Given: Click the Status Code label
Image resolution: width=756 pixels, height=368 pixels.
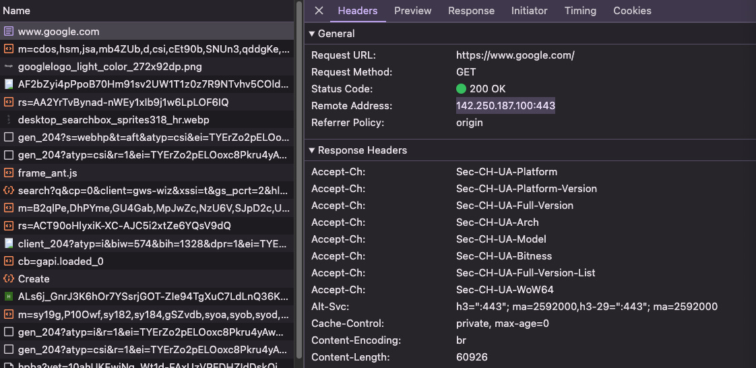Looking at the screenshot, I should tap(342, 89).
